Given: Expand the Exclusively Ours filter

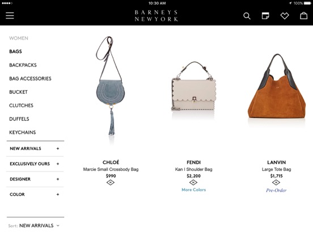Looking at the screenshot, I should click(35, 164).
